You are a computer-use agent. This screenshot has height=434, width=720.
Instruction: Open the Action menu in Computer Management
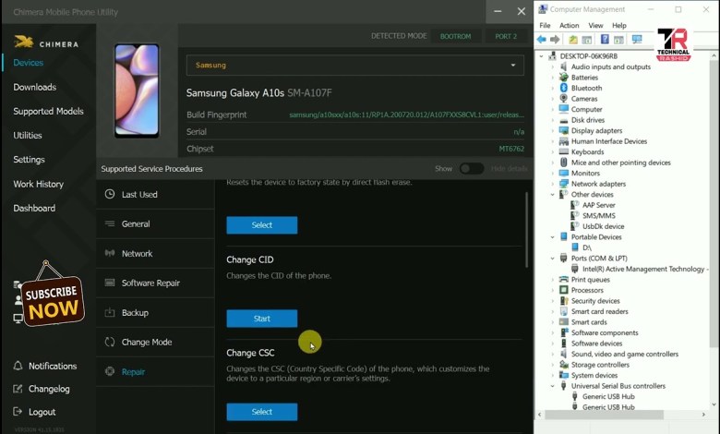(569, 26)
